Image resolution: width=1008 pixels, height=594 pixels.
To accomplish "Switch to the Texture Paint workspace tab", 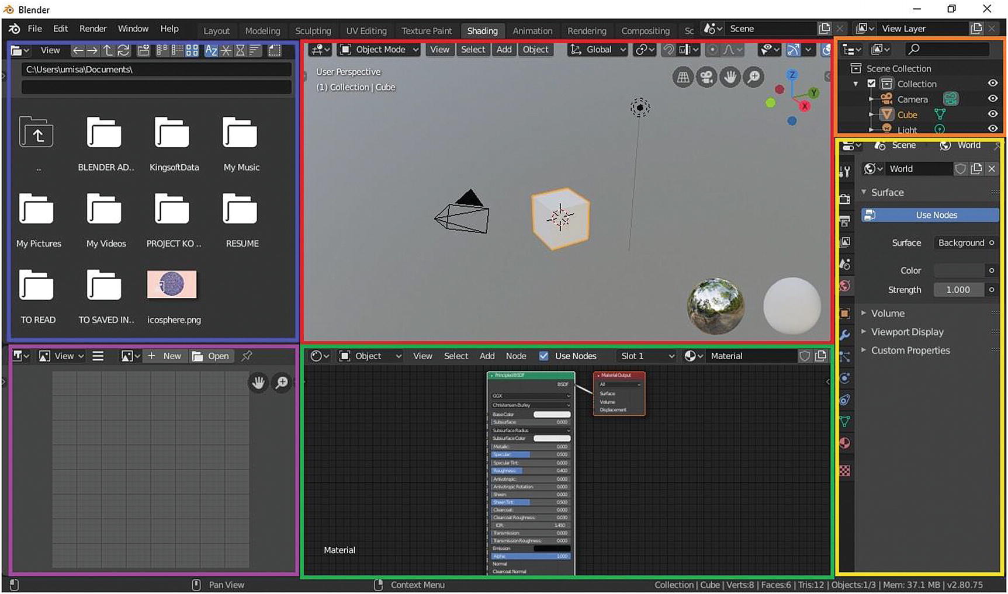I will point(427,31).
